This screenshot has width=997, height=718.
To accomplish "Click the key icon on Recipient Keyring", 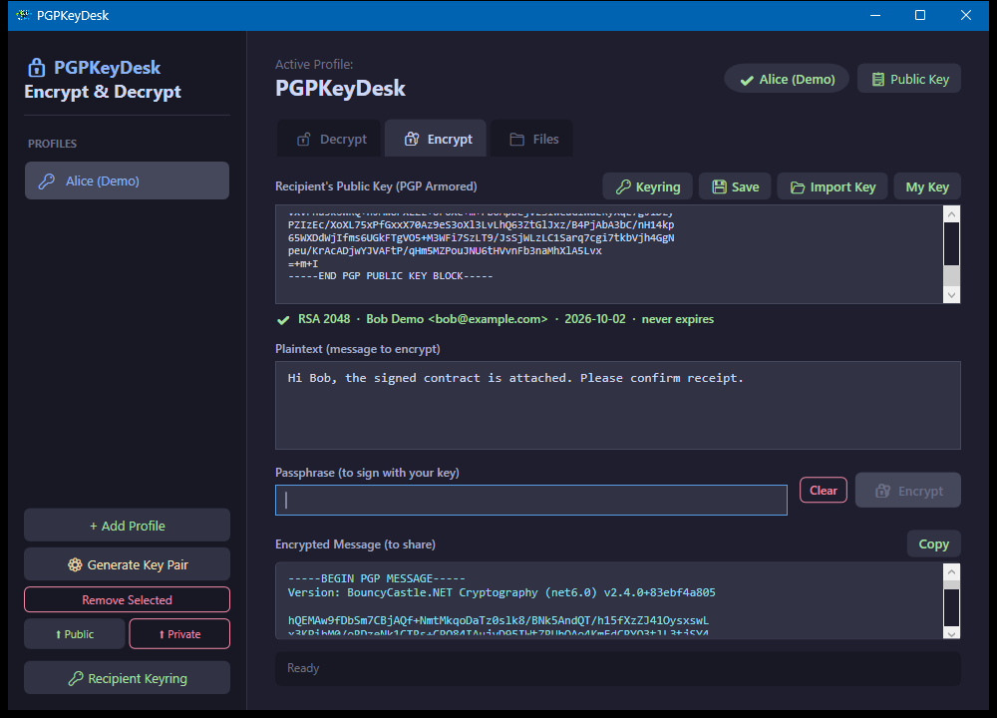I will click(x=76, y=678).
